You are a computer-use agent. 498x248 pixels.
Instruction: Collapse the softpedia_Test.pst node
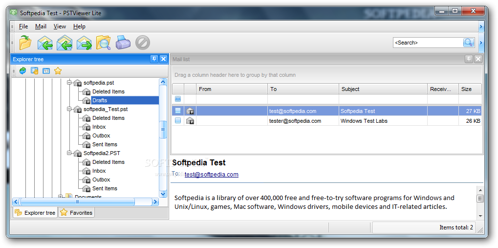tap(69, 109)
